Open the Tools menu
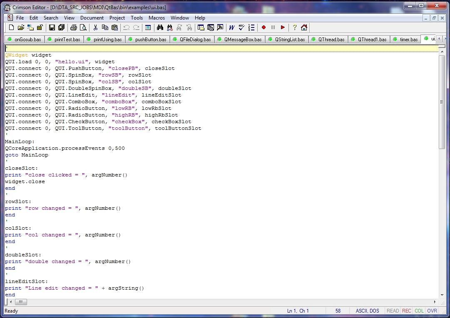Viewport: 450px width, 318px height. pos(137,18)
